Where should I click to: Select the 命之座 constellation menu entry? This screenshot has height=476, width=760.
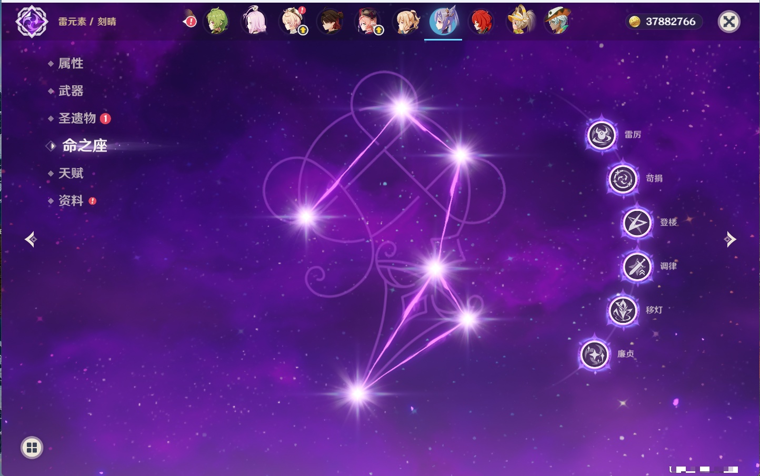click(x=84, y=146)
